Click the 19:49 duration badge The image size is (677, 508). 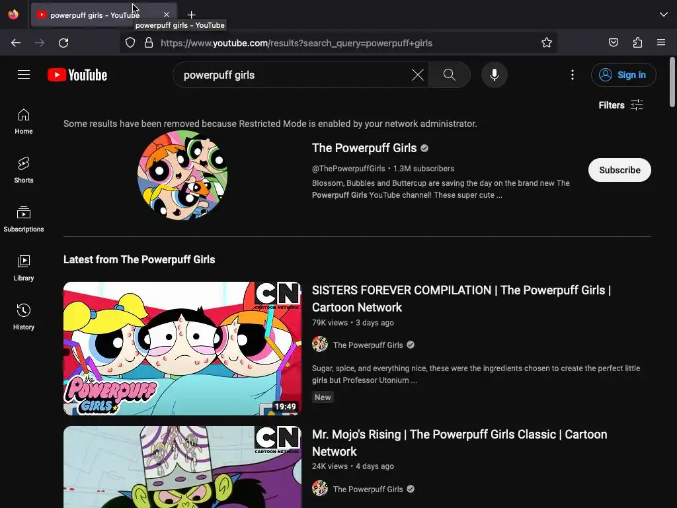285,407
